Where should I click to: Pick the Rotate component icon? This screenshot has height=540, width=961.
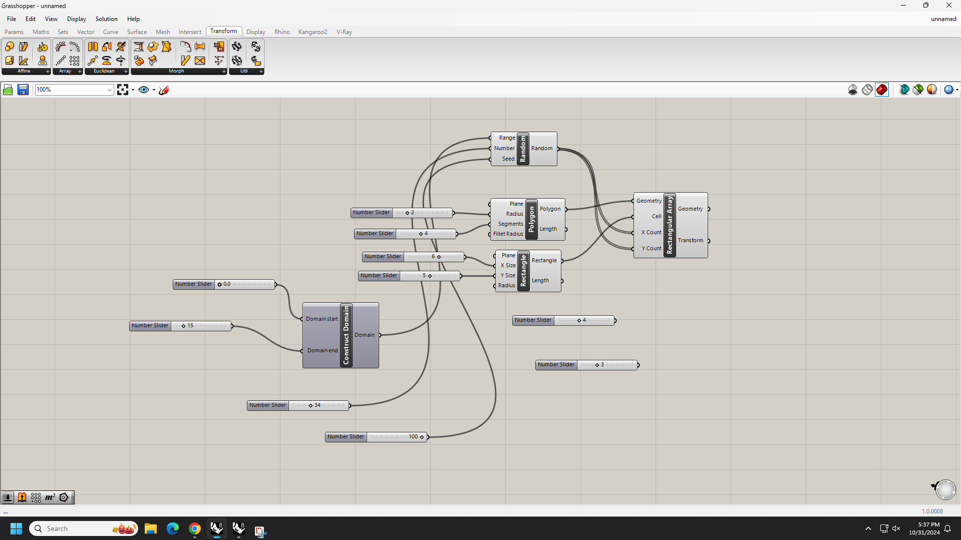pyautogui.click(x=107, y=61)
